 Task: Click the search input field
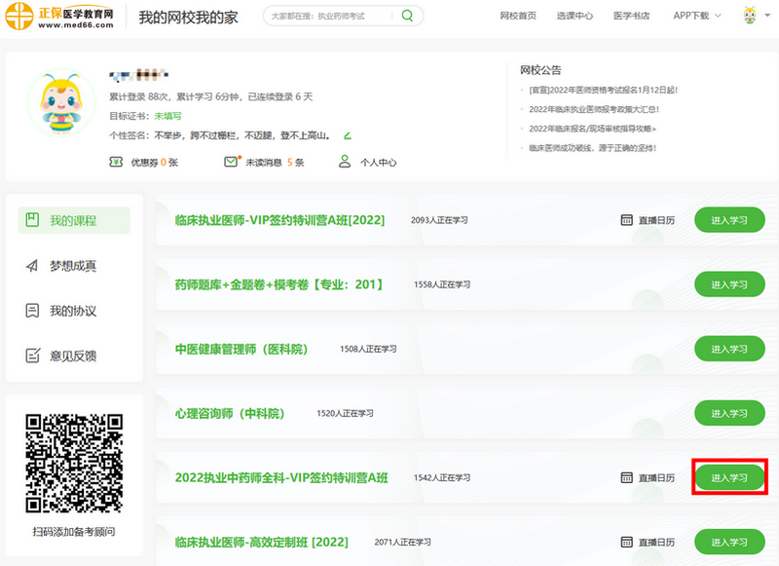(x=326, y=16)
